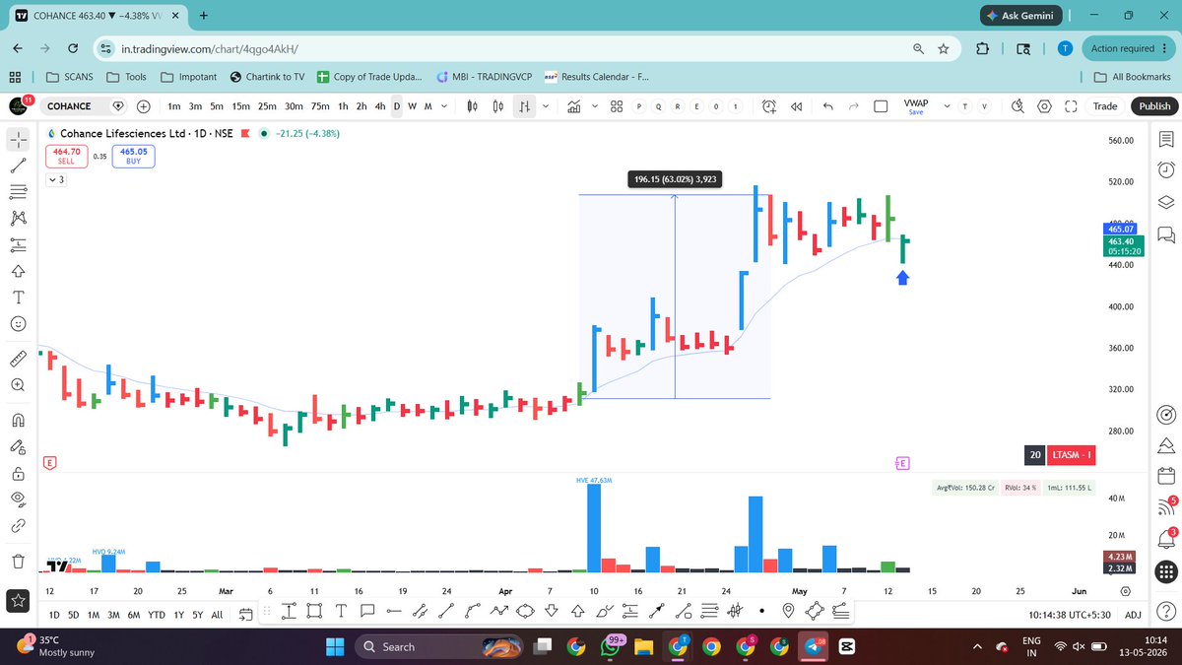Click the BUY 465.05 button

click(133, 156)
